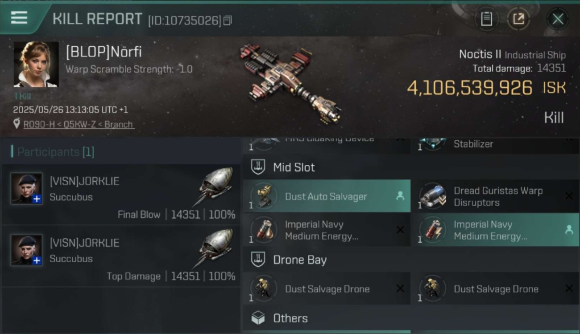
Task: Select the first Dust Salvage Drone
Action: [x=327, y=289]
